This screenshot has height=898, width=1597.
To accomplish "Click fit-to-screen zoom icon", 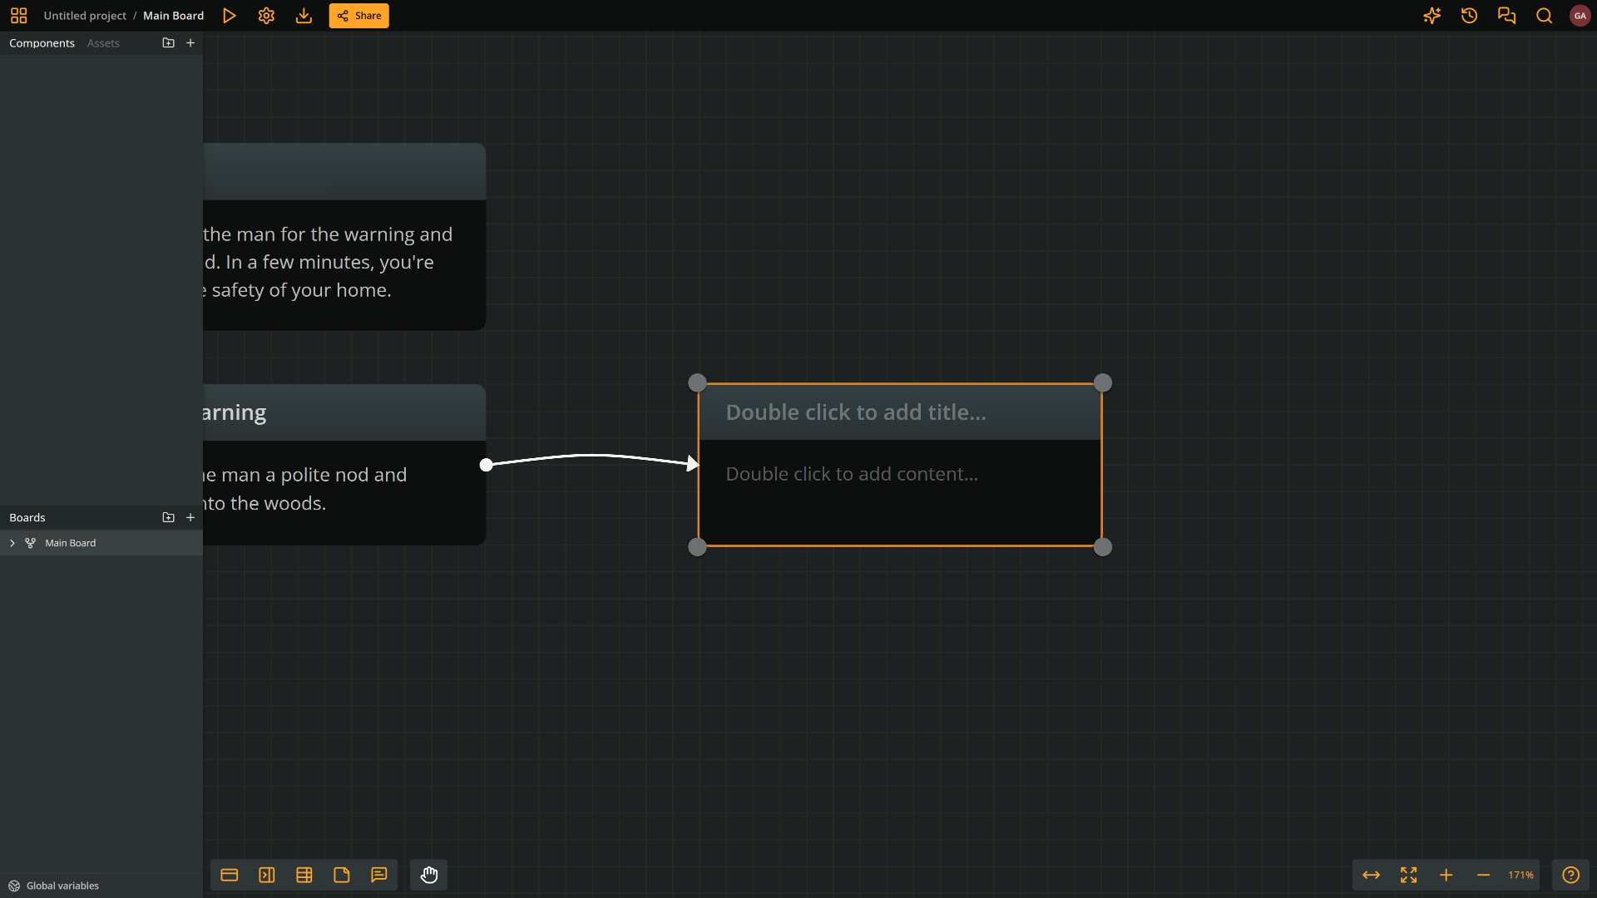I will tap(1408, 875).
